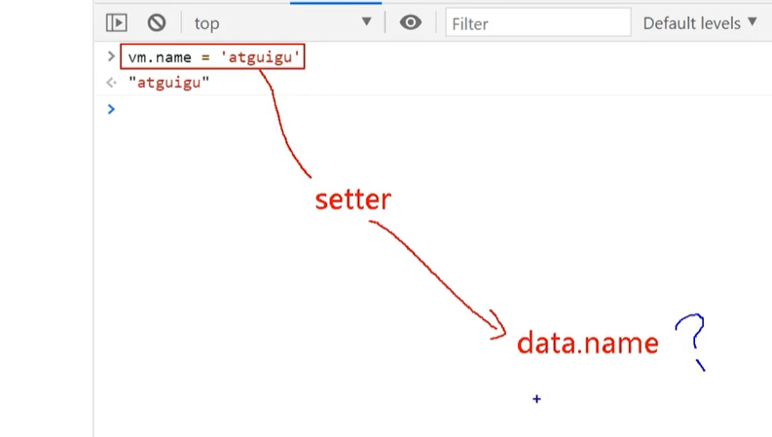Screen dimensions: 772x437
Task: Clear the console with the ban icon
Action: tap(156, 22)
